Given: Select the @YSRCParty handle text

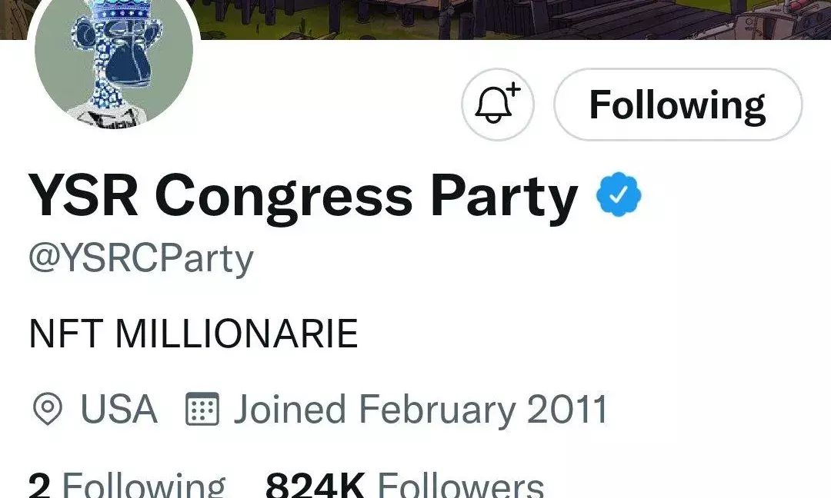Looking at the screenshot, I should click(137, 257).
